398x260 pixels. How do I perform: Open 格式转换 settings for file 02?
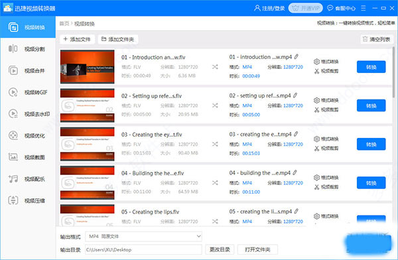point(326,100)
